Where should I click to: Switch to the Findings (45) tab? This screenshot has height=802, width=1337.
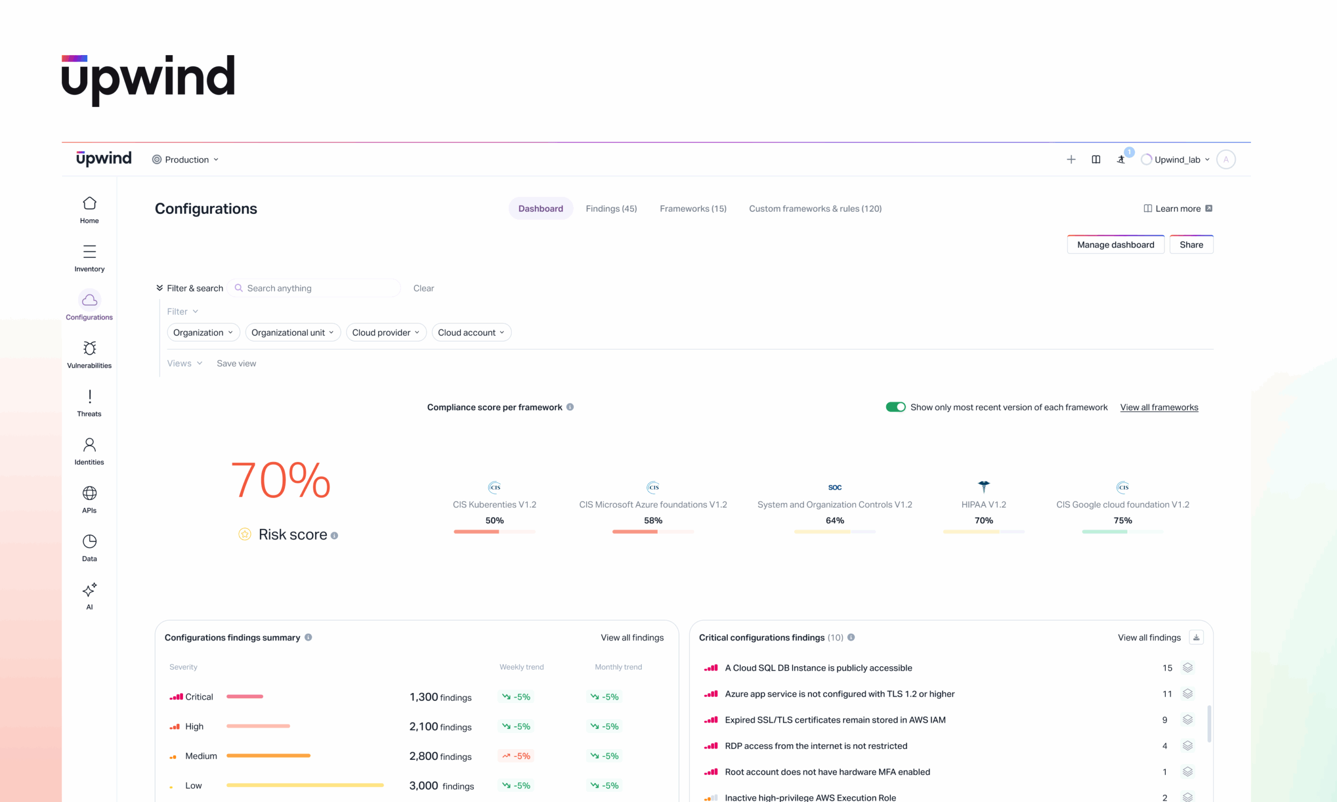point(611,209)
